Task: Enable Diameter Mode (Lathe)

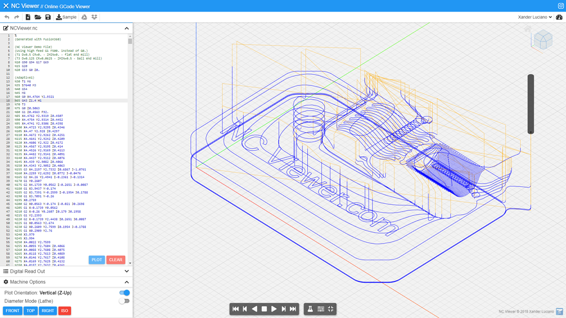Action: (x=125, y=301)
